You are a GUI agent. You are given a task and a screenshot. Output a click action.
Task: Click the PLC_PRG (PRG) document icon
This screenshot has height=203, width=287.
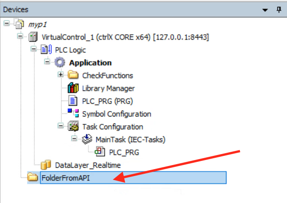pos(73,101)
